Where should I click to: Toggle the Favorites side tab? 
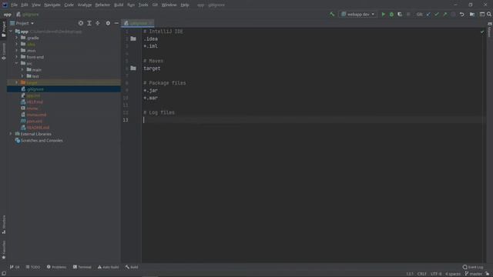pos(3,249)
